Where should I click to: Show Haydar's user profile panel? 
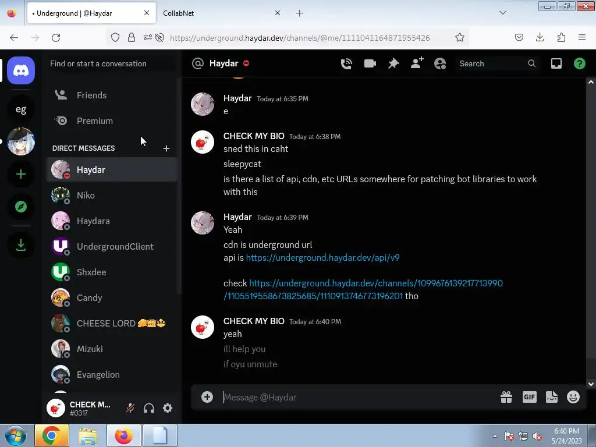440,63
